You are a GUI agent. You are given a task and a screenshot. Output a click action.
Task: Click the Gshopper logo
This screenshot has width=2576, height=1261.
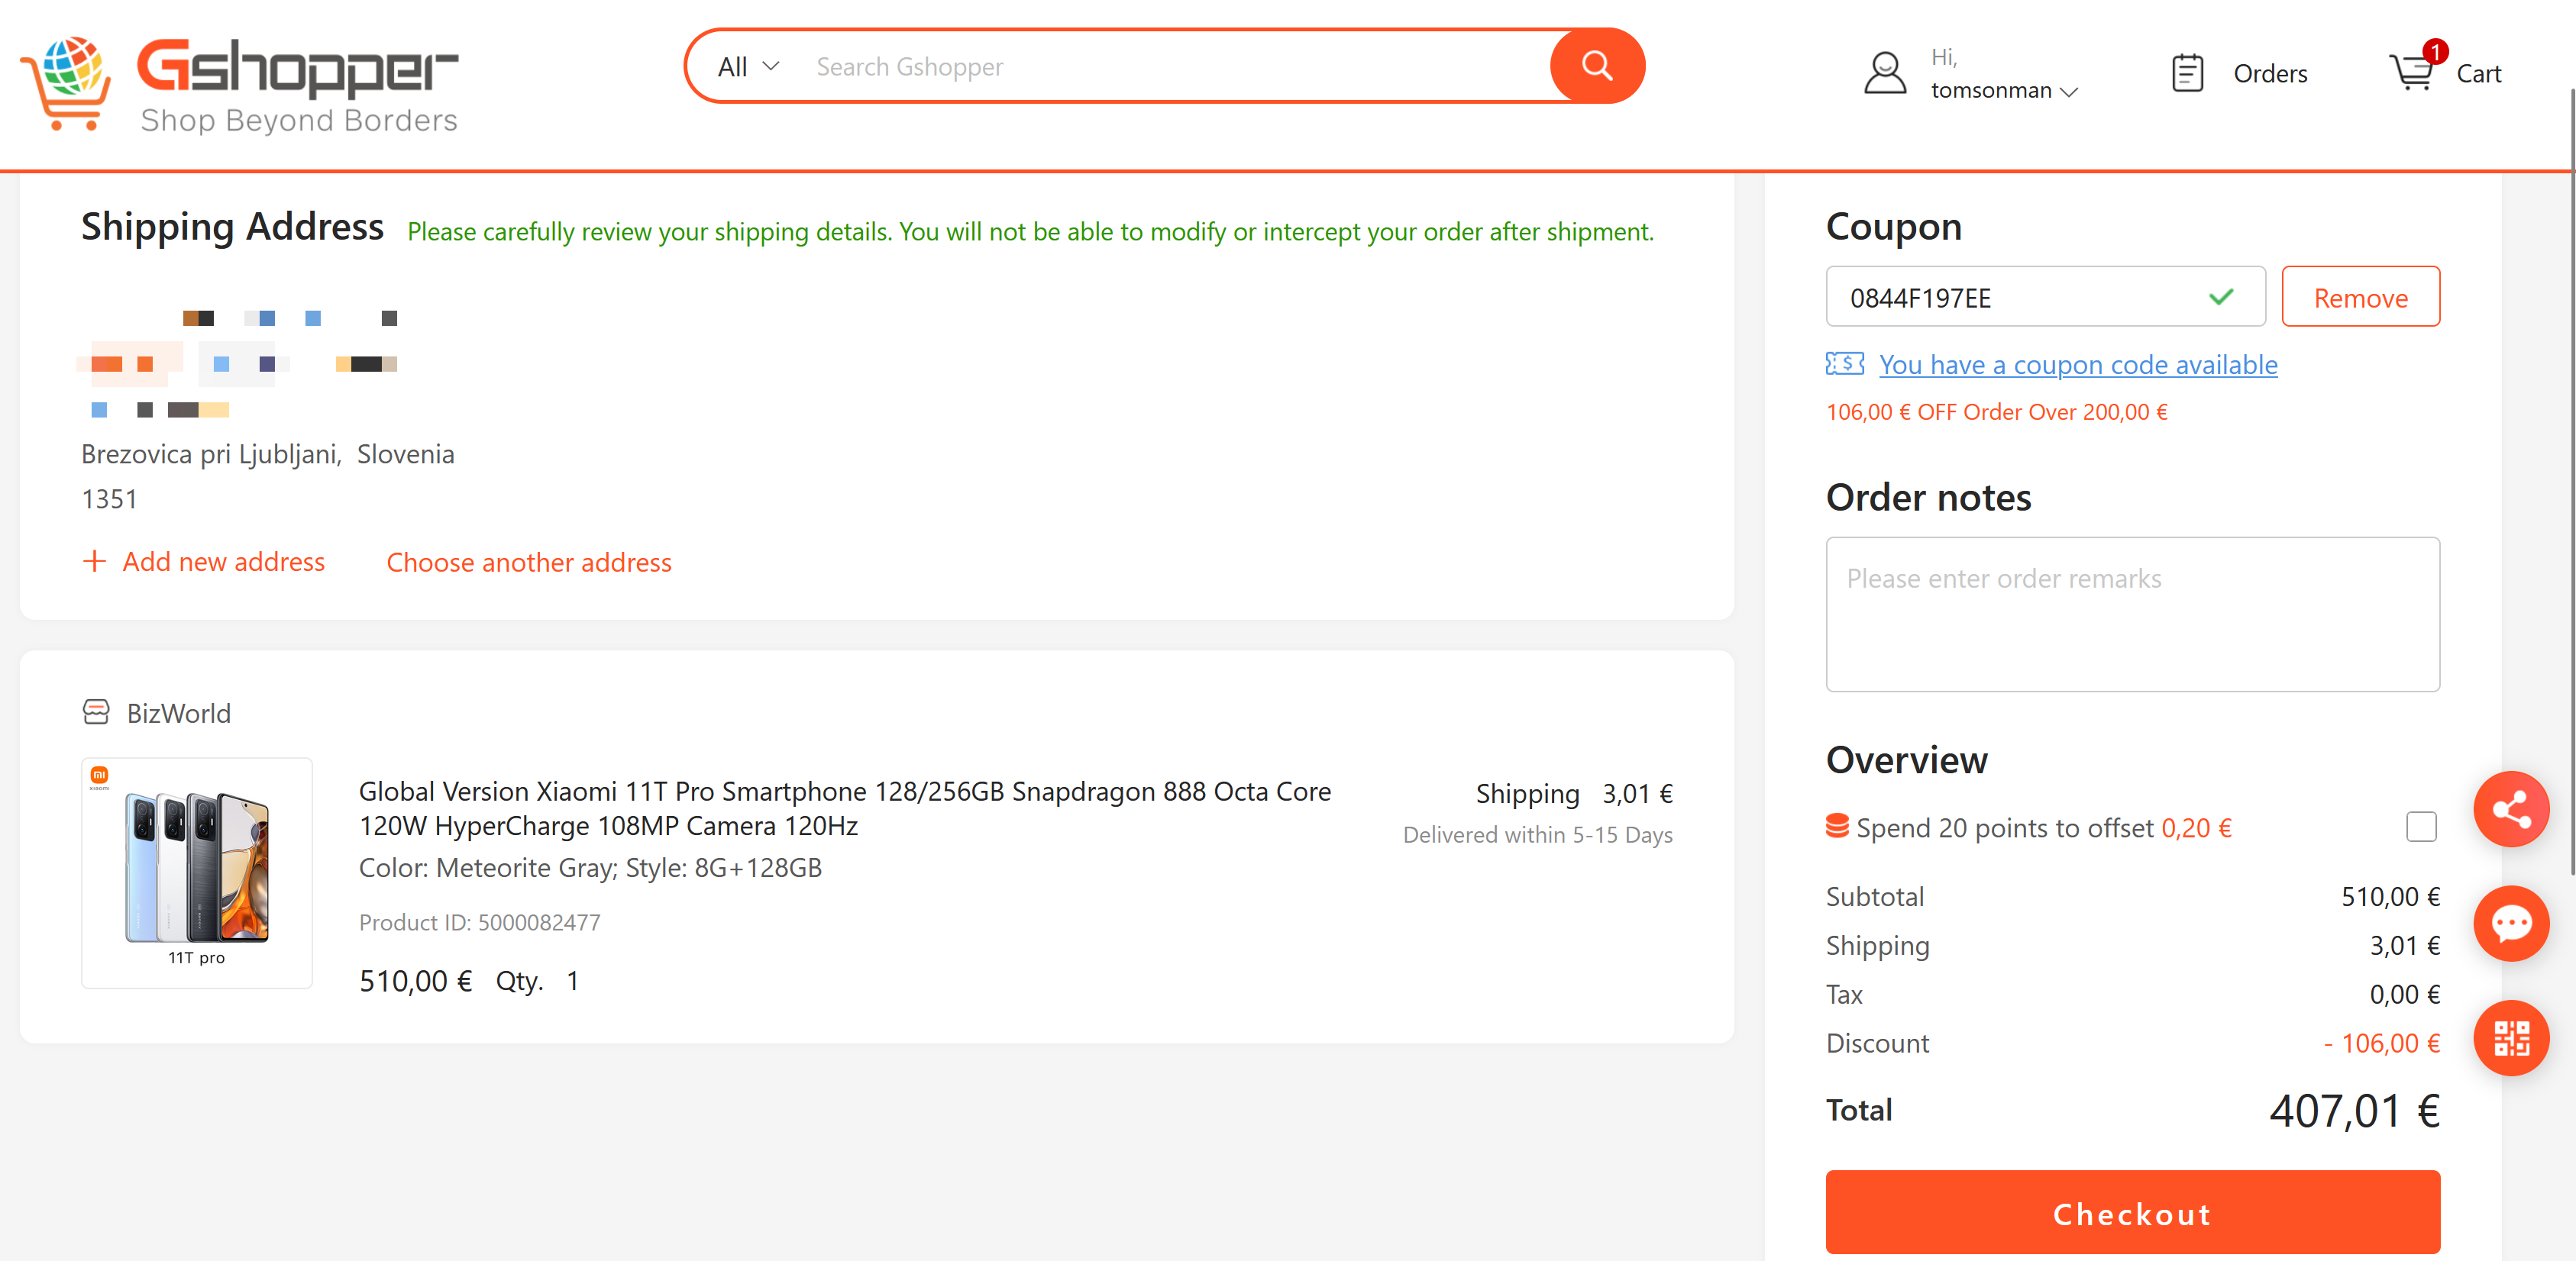pyautogui.click(x=239, y=85)
